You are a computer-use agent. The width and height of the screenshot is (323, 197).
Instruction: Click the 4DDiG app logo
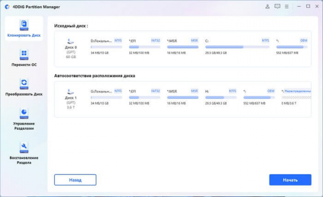[8, 7]
